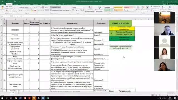Apply fill color with the paint bucket
Viewport: 178px width, 100px height.
click(32, 10)
